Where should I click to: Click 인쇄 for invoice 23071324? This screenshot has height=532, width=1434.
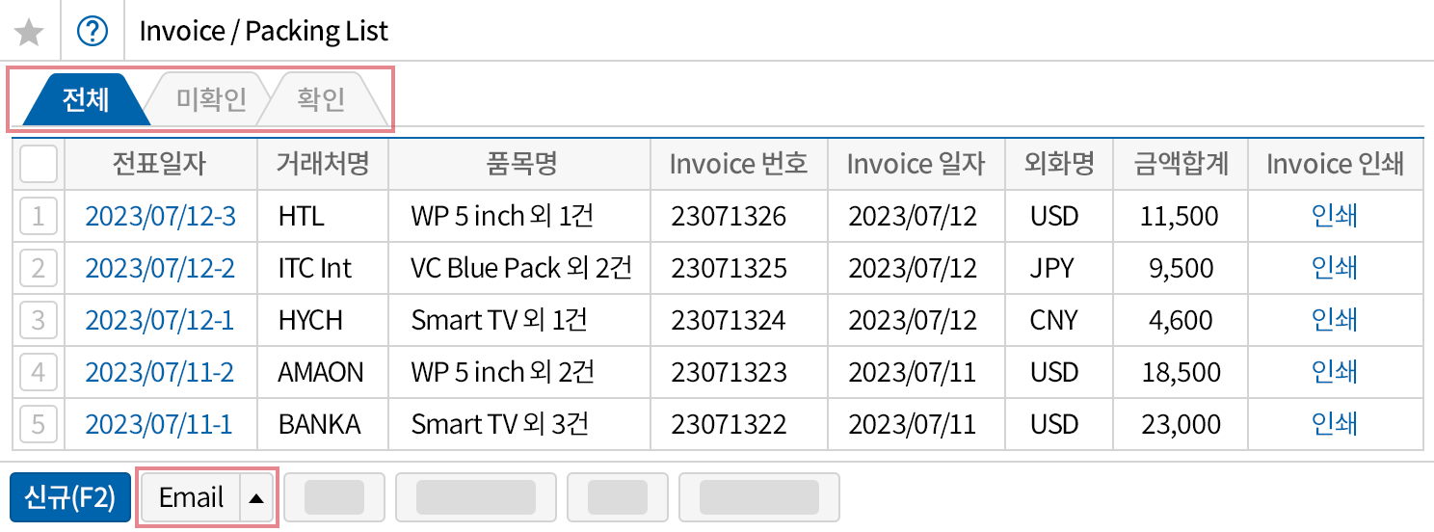pyautogui.click(x=1334, y=320)
